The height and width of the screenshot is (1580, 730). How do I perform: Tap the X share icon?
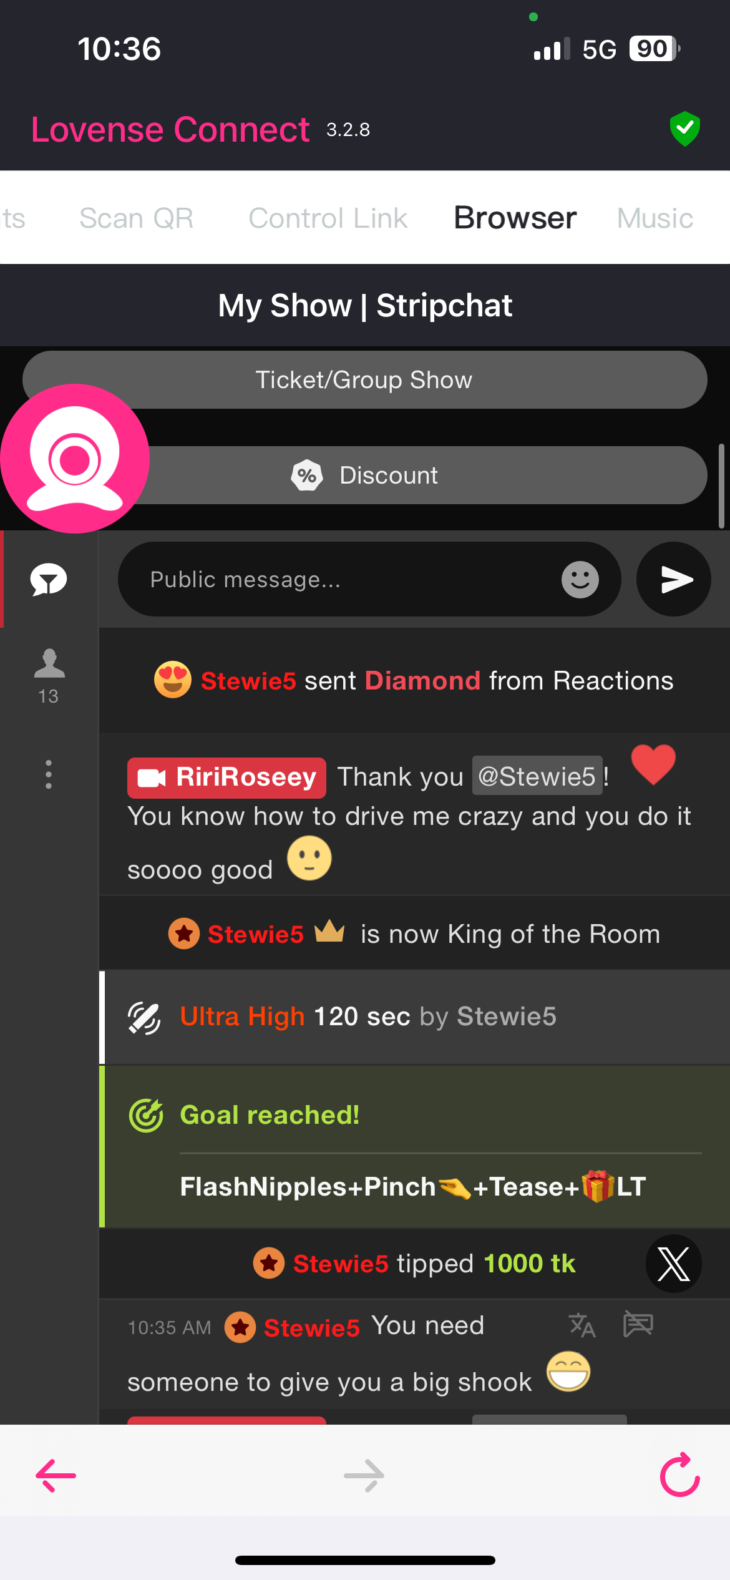pos(674,1264)
